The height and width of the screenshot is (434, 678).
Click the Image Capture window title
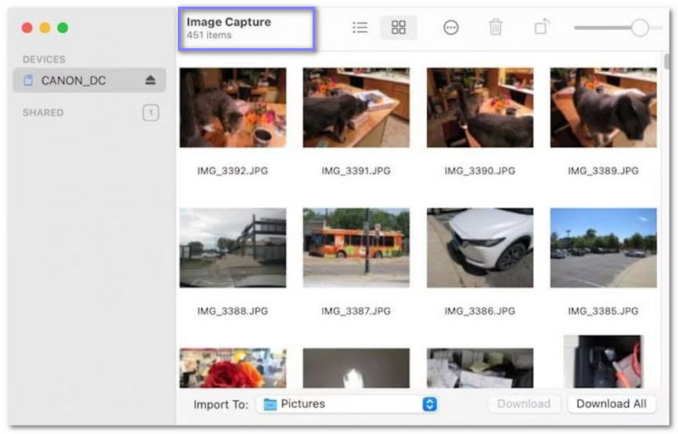pos(229,22)
